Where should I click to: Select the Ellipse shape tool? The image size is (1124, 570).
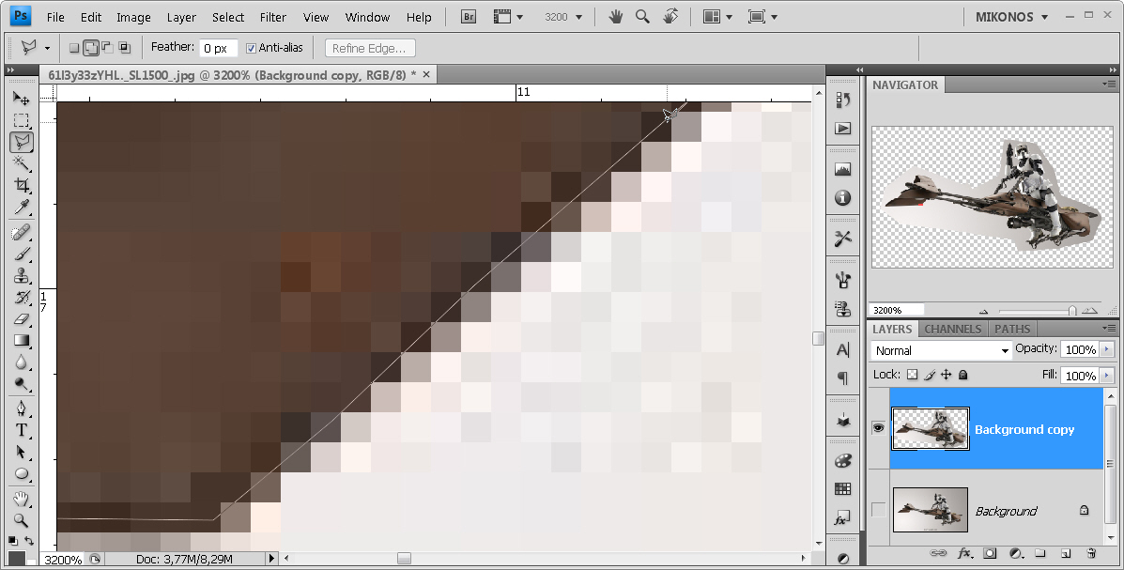coord(22,474)
